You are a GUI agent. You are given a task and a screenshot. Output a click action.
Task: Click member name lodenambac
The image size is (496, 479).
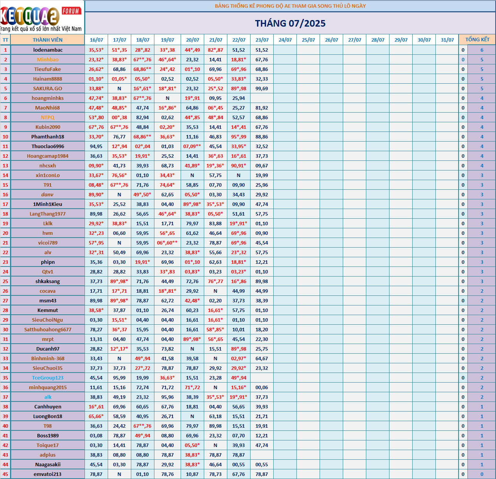(48, 50)
